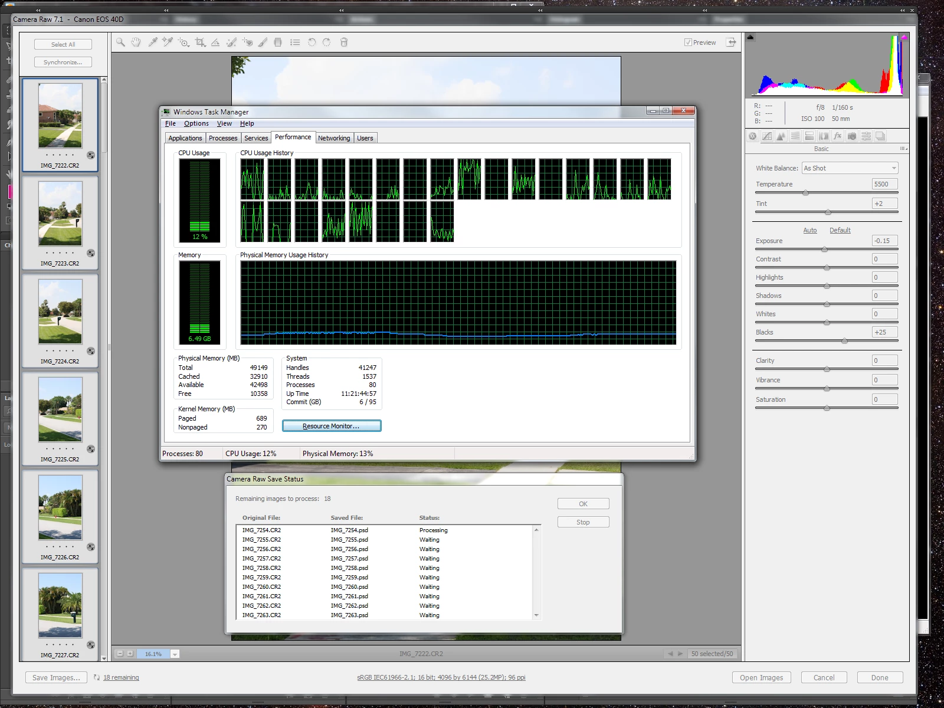Select the White Balance eyedropper tool
944x708 pixels.
152,42
